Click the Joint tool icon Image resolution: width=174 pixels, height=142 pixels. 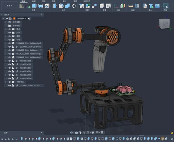pyautogui.click(x=94, y=6)
